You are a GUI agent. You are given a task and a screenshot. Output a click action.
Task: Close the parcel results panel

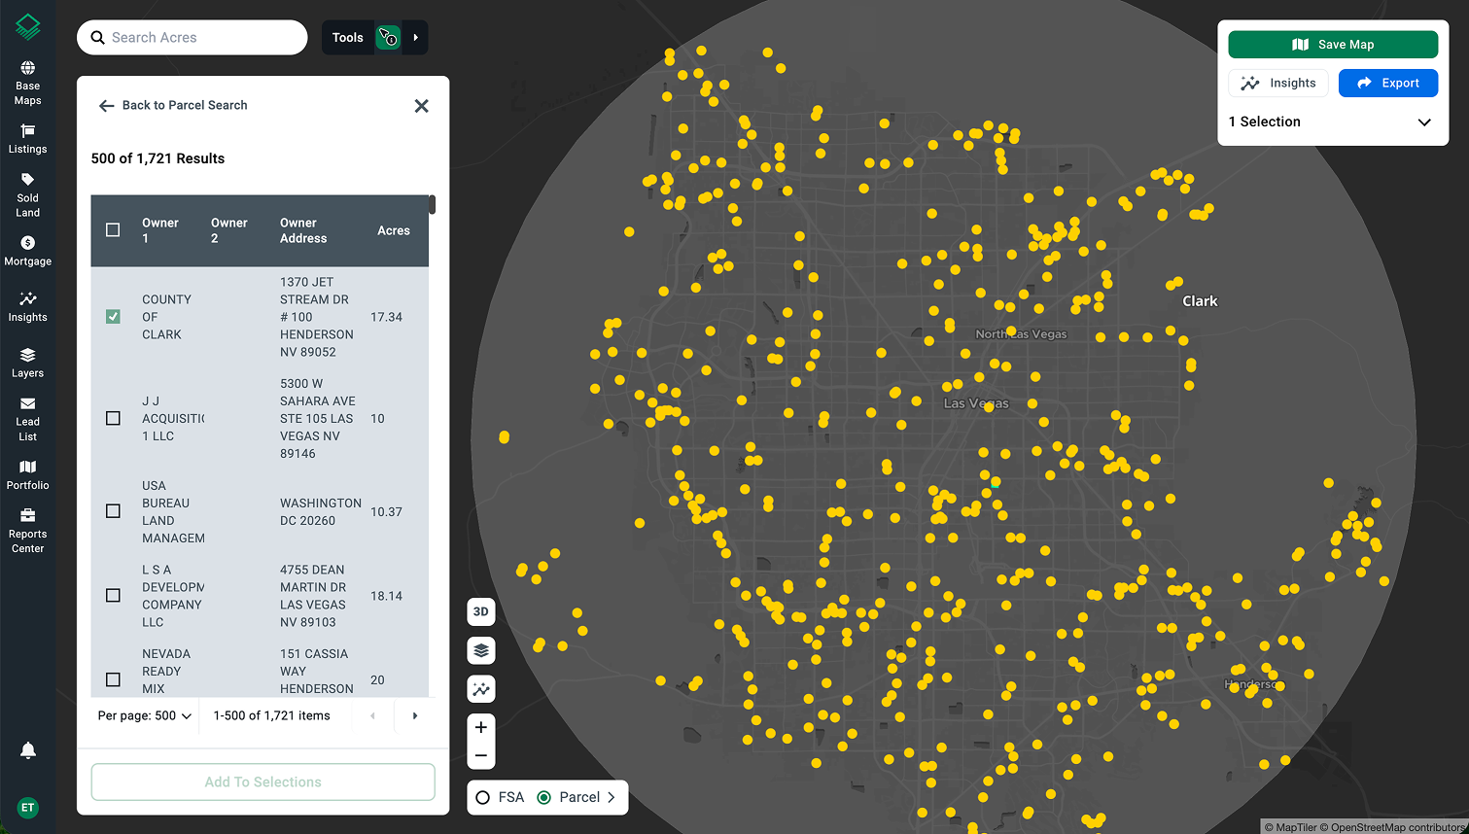(x=421, y=106)
